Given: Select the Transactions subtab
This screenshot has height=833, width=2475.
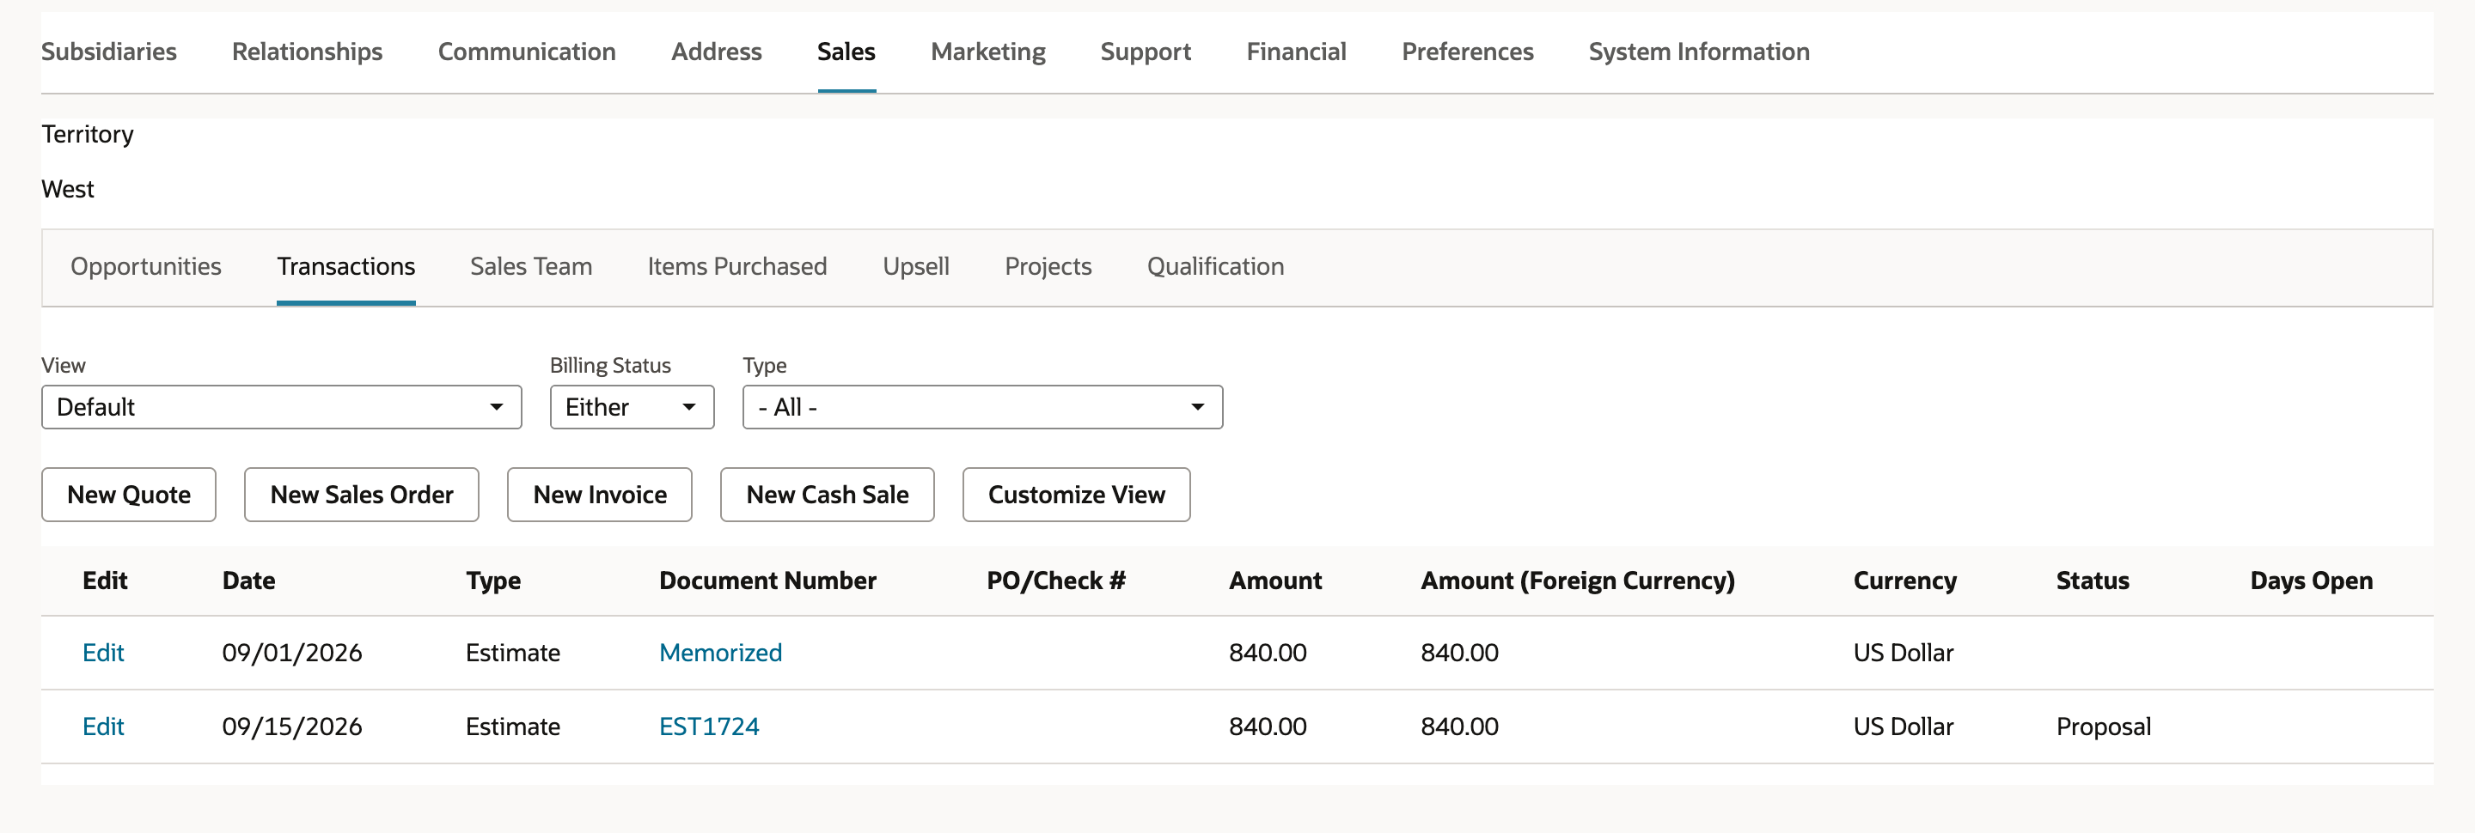Looking at the screenshot, I should (345, 267).
